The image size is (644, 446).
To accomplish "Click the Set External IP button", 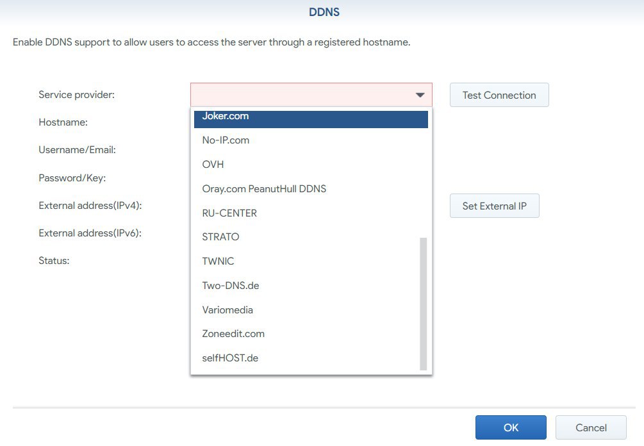I will coord(495,206).
